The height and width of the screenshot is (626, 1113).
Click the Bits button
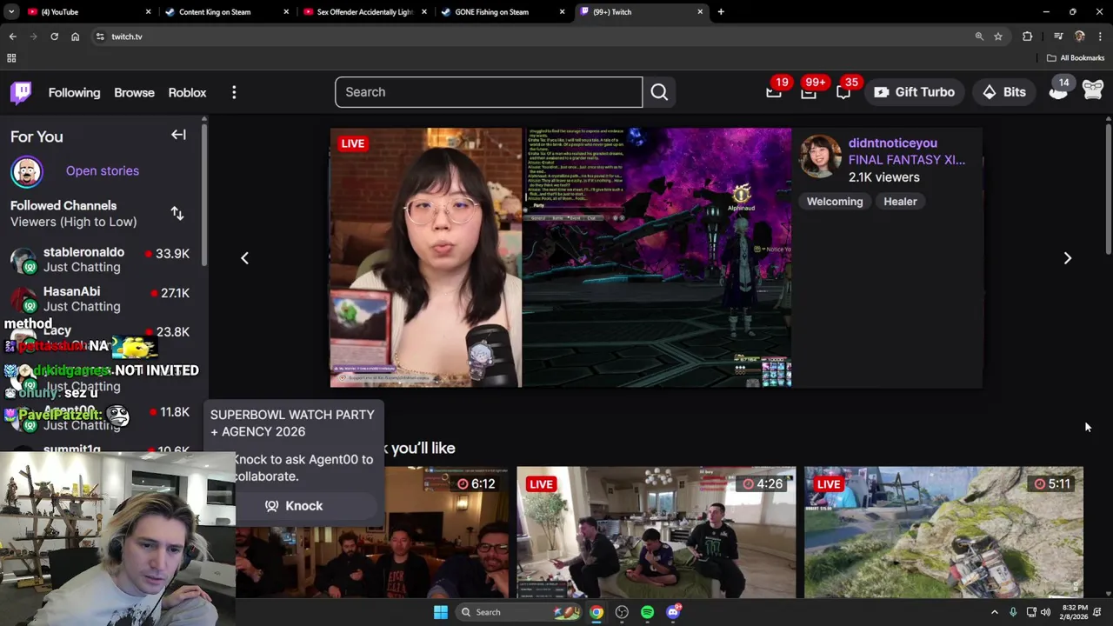pos(1004,92)
